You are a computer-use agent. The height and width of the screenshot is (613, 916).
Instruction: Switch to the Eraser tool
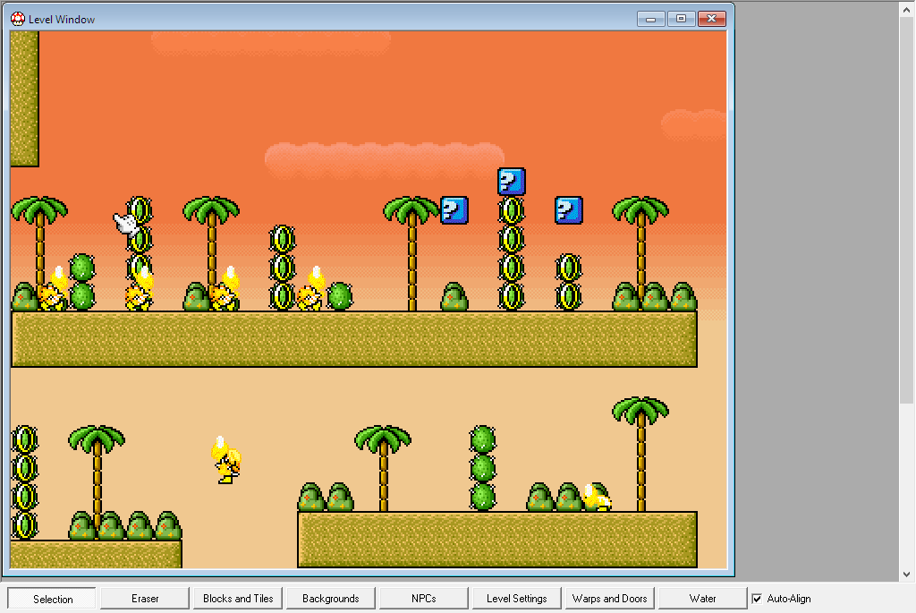click(145, 599)
